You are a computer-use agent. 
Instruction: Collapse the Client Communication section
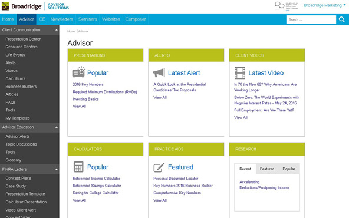pyautogui.click(x=57, y=30)
